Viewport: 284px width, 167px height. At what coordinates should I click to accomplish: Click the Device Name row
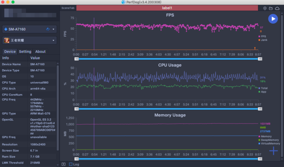pyautogui.click(x=28, y=64)
